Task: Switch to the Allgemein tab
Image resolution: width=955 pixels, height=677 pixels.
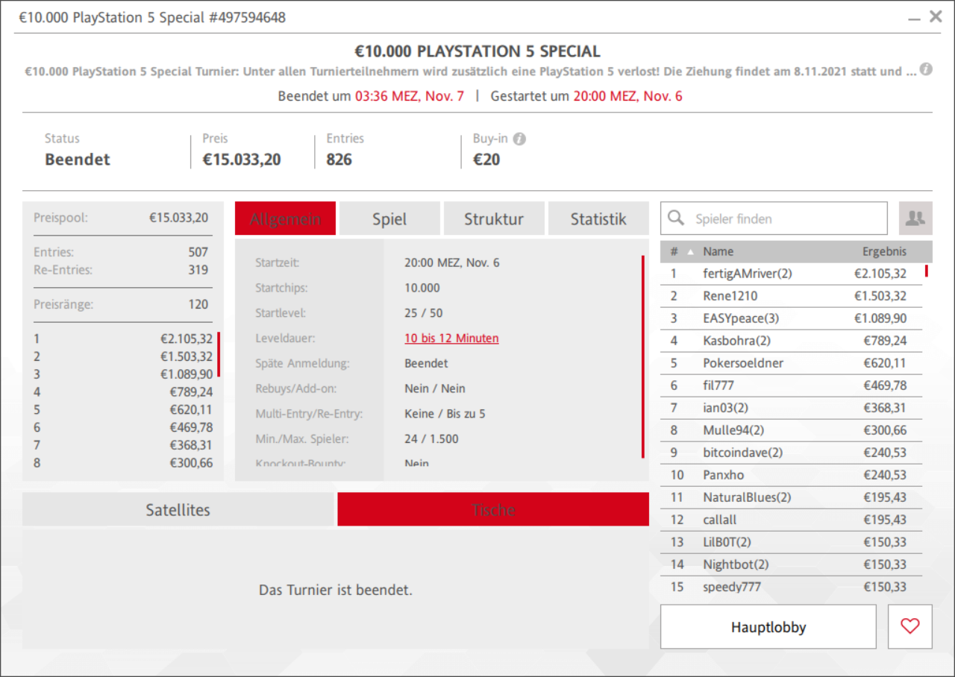Action: [x=285, y=218]
